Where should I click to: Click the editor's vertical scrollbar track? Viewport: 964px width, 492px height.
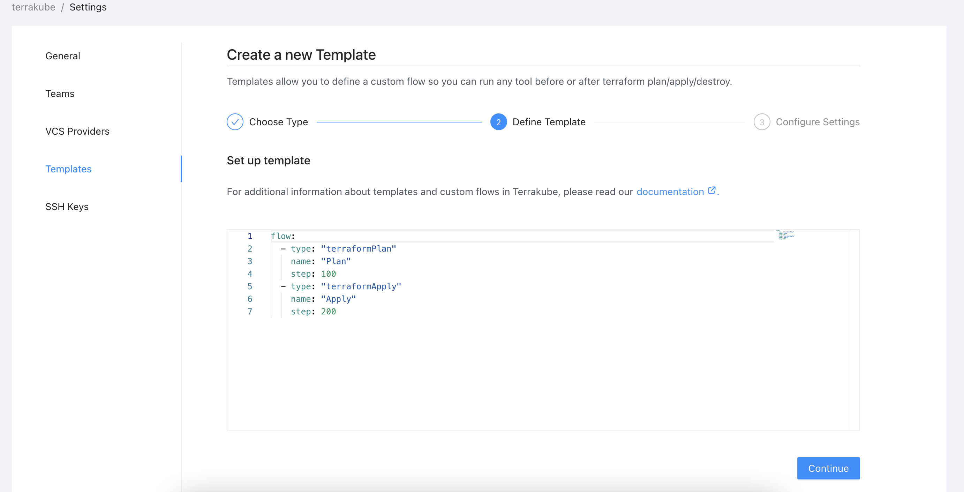point(854,329)
